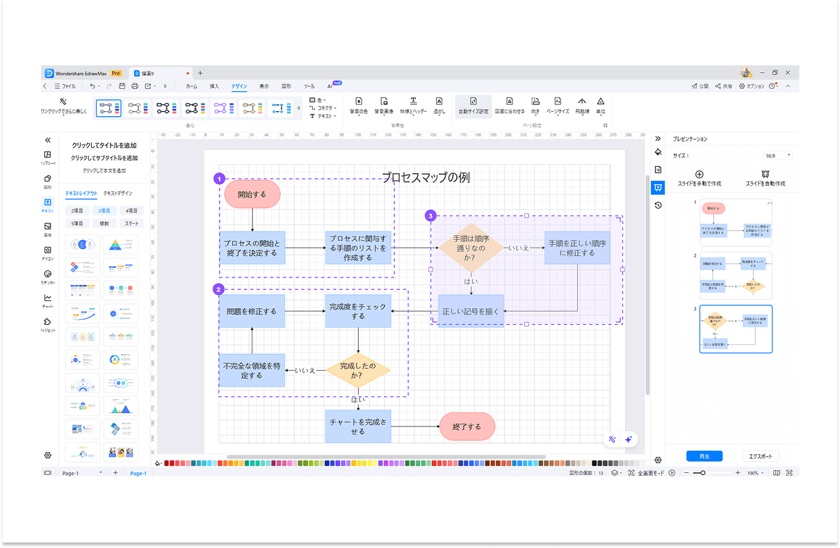This screenshot has width=840, height=548.
Task: Switch to the 挿入 ribbon tab
Action: coord(214,86)
